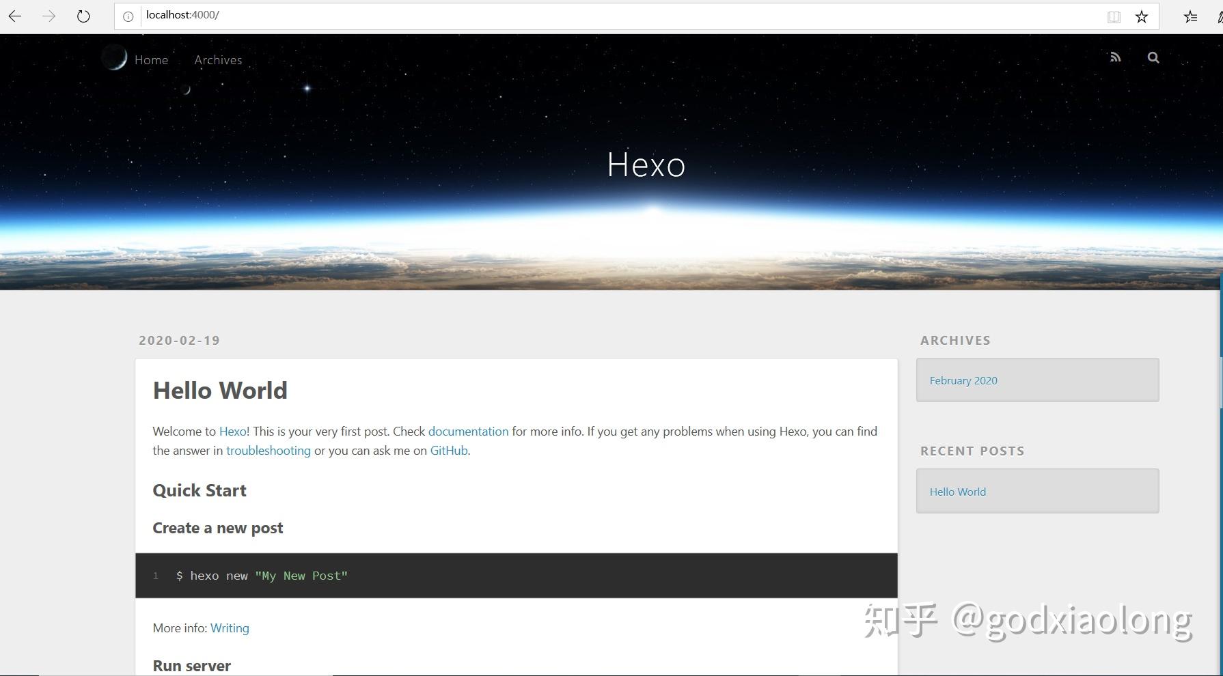This screenshot has width=1223, height=676.
Task: Click the page info icon in address bar
Action: [x=128, y=16]
